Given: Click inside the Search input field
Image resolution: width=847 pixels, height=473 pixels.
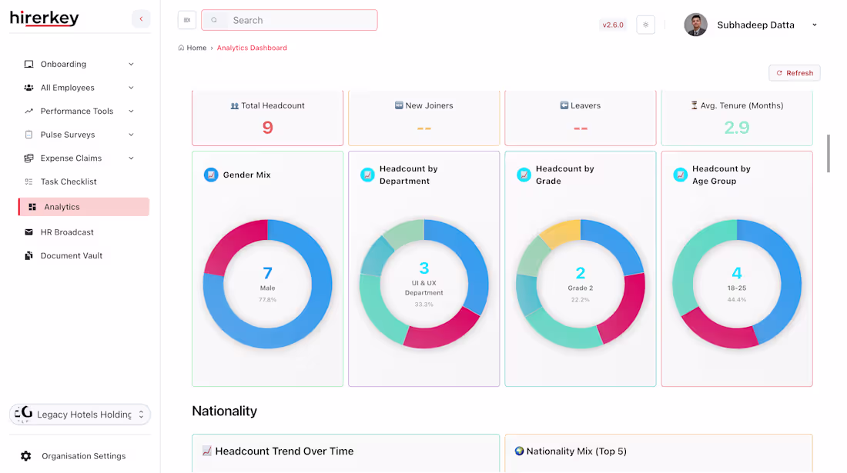Looking at the screenshot, I should pyautogui.click(x=289, y=20).
